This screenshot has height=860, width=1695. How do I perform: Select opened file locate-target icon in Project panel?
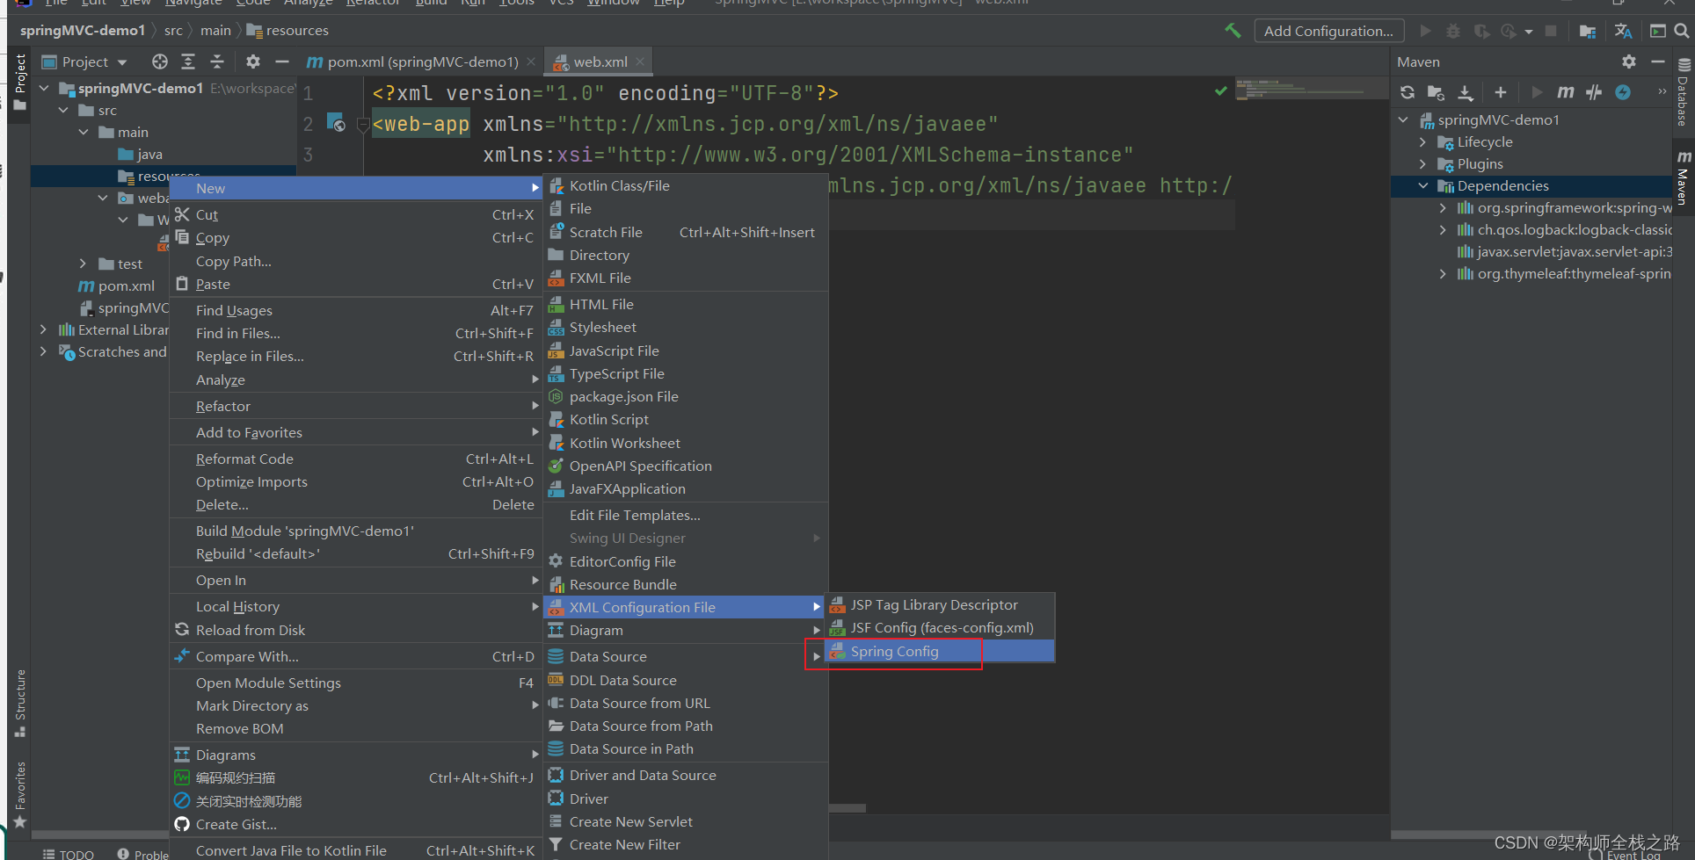(159, 61)
